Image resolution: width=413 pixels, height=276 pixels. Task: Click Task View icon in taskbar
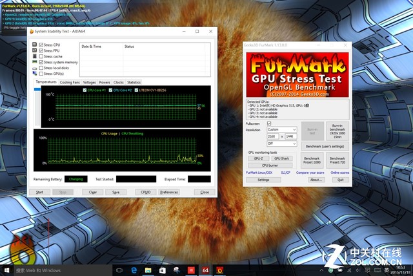pos(119,270)
